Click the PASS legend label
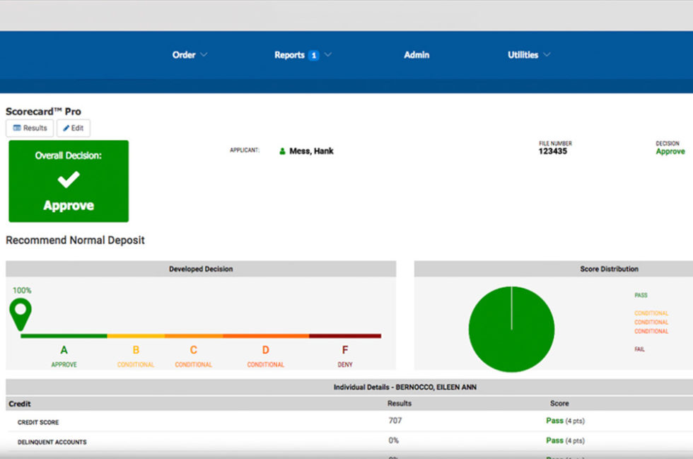The image size is (693, 459). 641,296
